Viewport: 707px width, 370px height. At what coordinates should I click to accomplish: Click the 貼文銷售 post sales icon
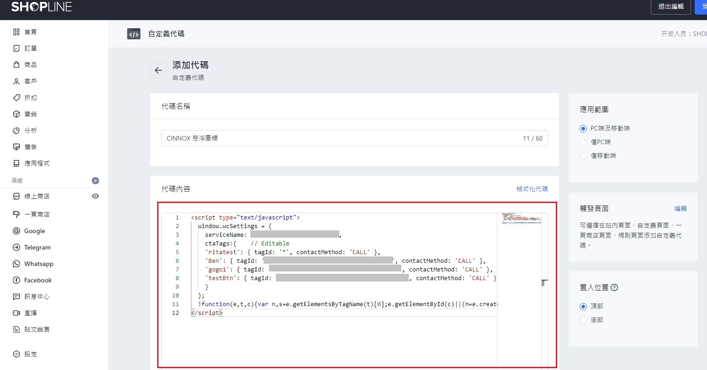click(x=16, y=329)
